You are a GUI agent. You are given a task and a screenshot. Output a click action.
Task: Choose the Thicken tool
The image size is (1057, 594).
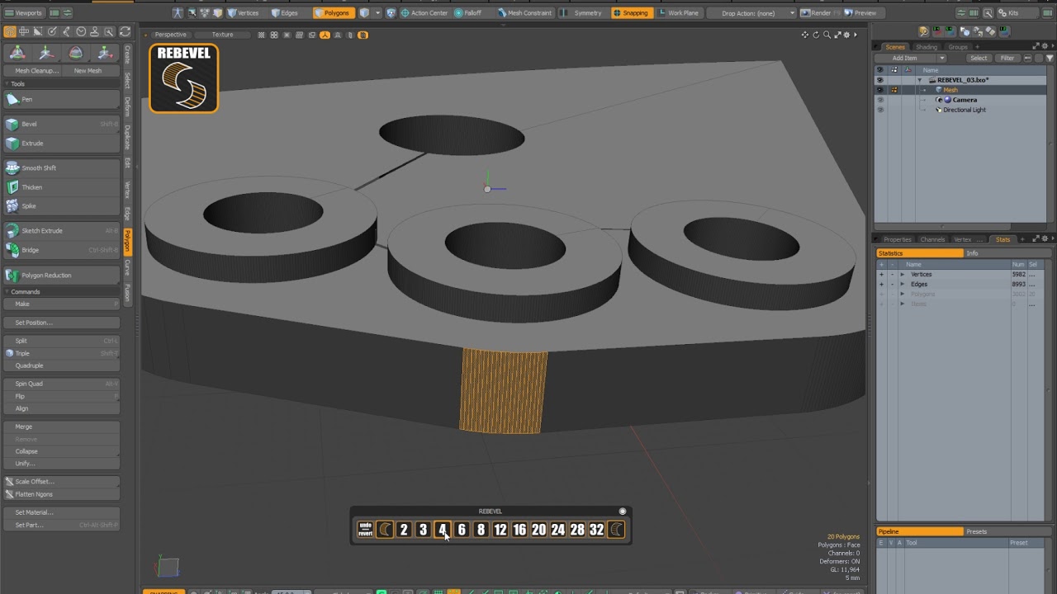click(x=61, y=187)
